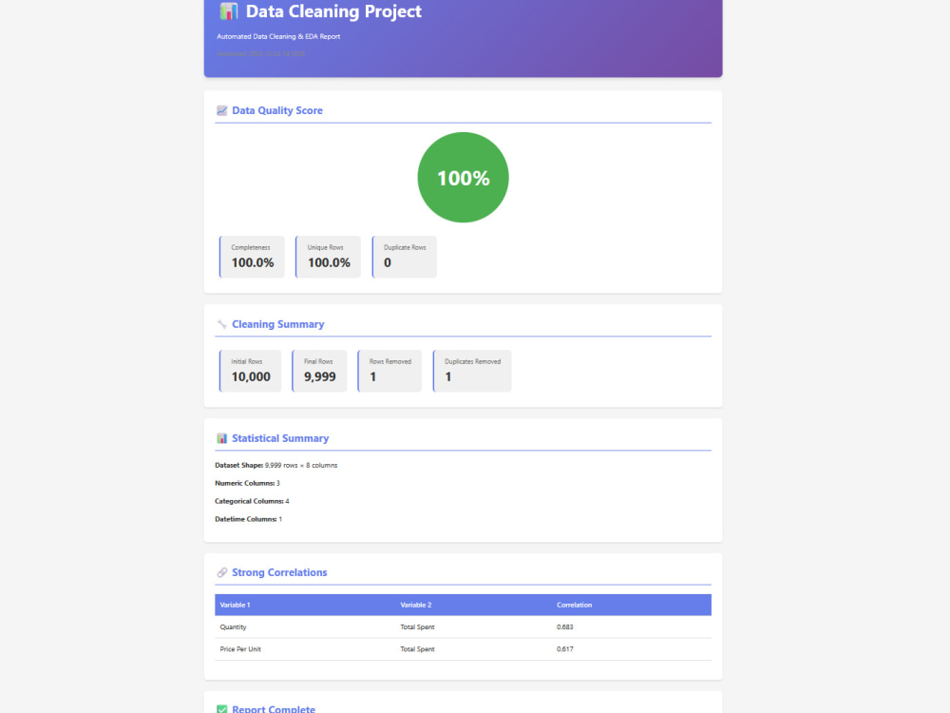The image size is (950, 713).
Task: Click the Report Complete heading
Action: pos(274,709)
